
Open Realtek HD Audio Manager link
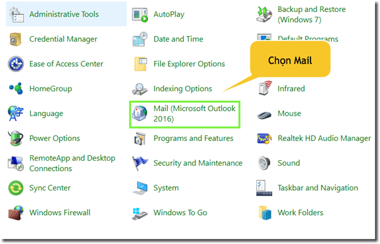324,138
